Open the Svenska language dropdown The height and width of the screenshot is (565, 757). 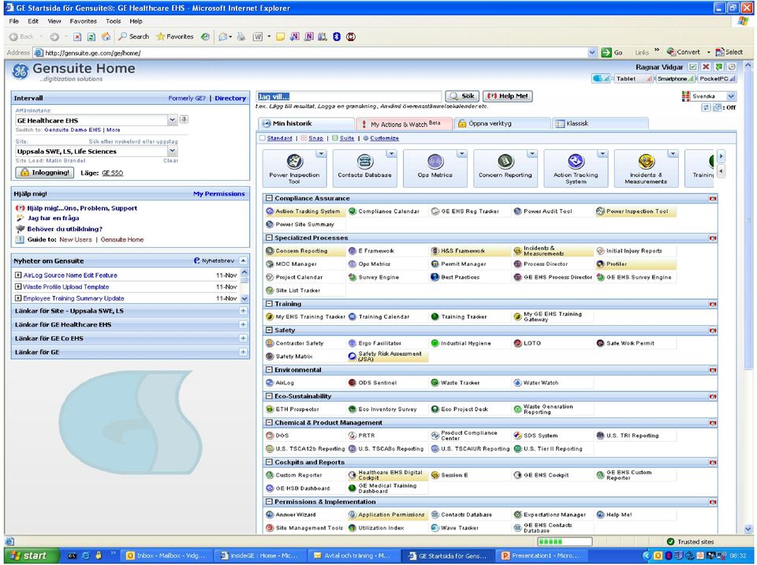(x=731, y=96)
